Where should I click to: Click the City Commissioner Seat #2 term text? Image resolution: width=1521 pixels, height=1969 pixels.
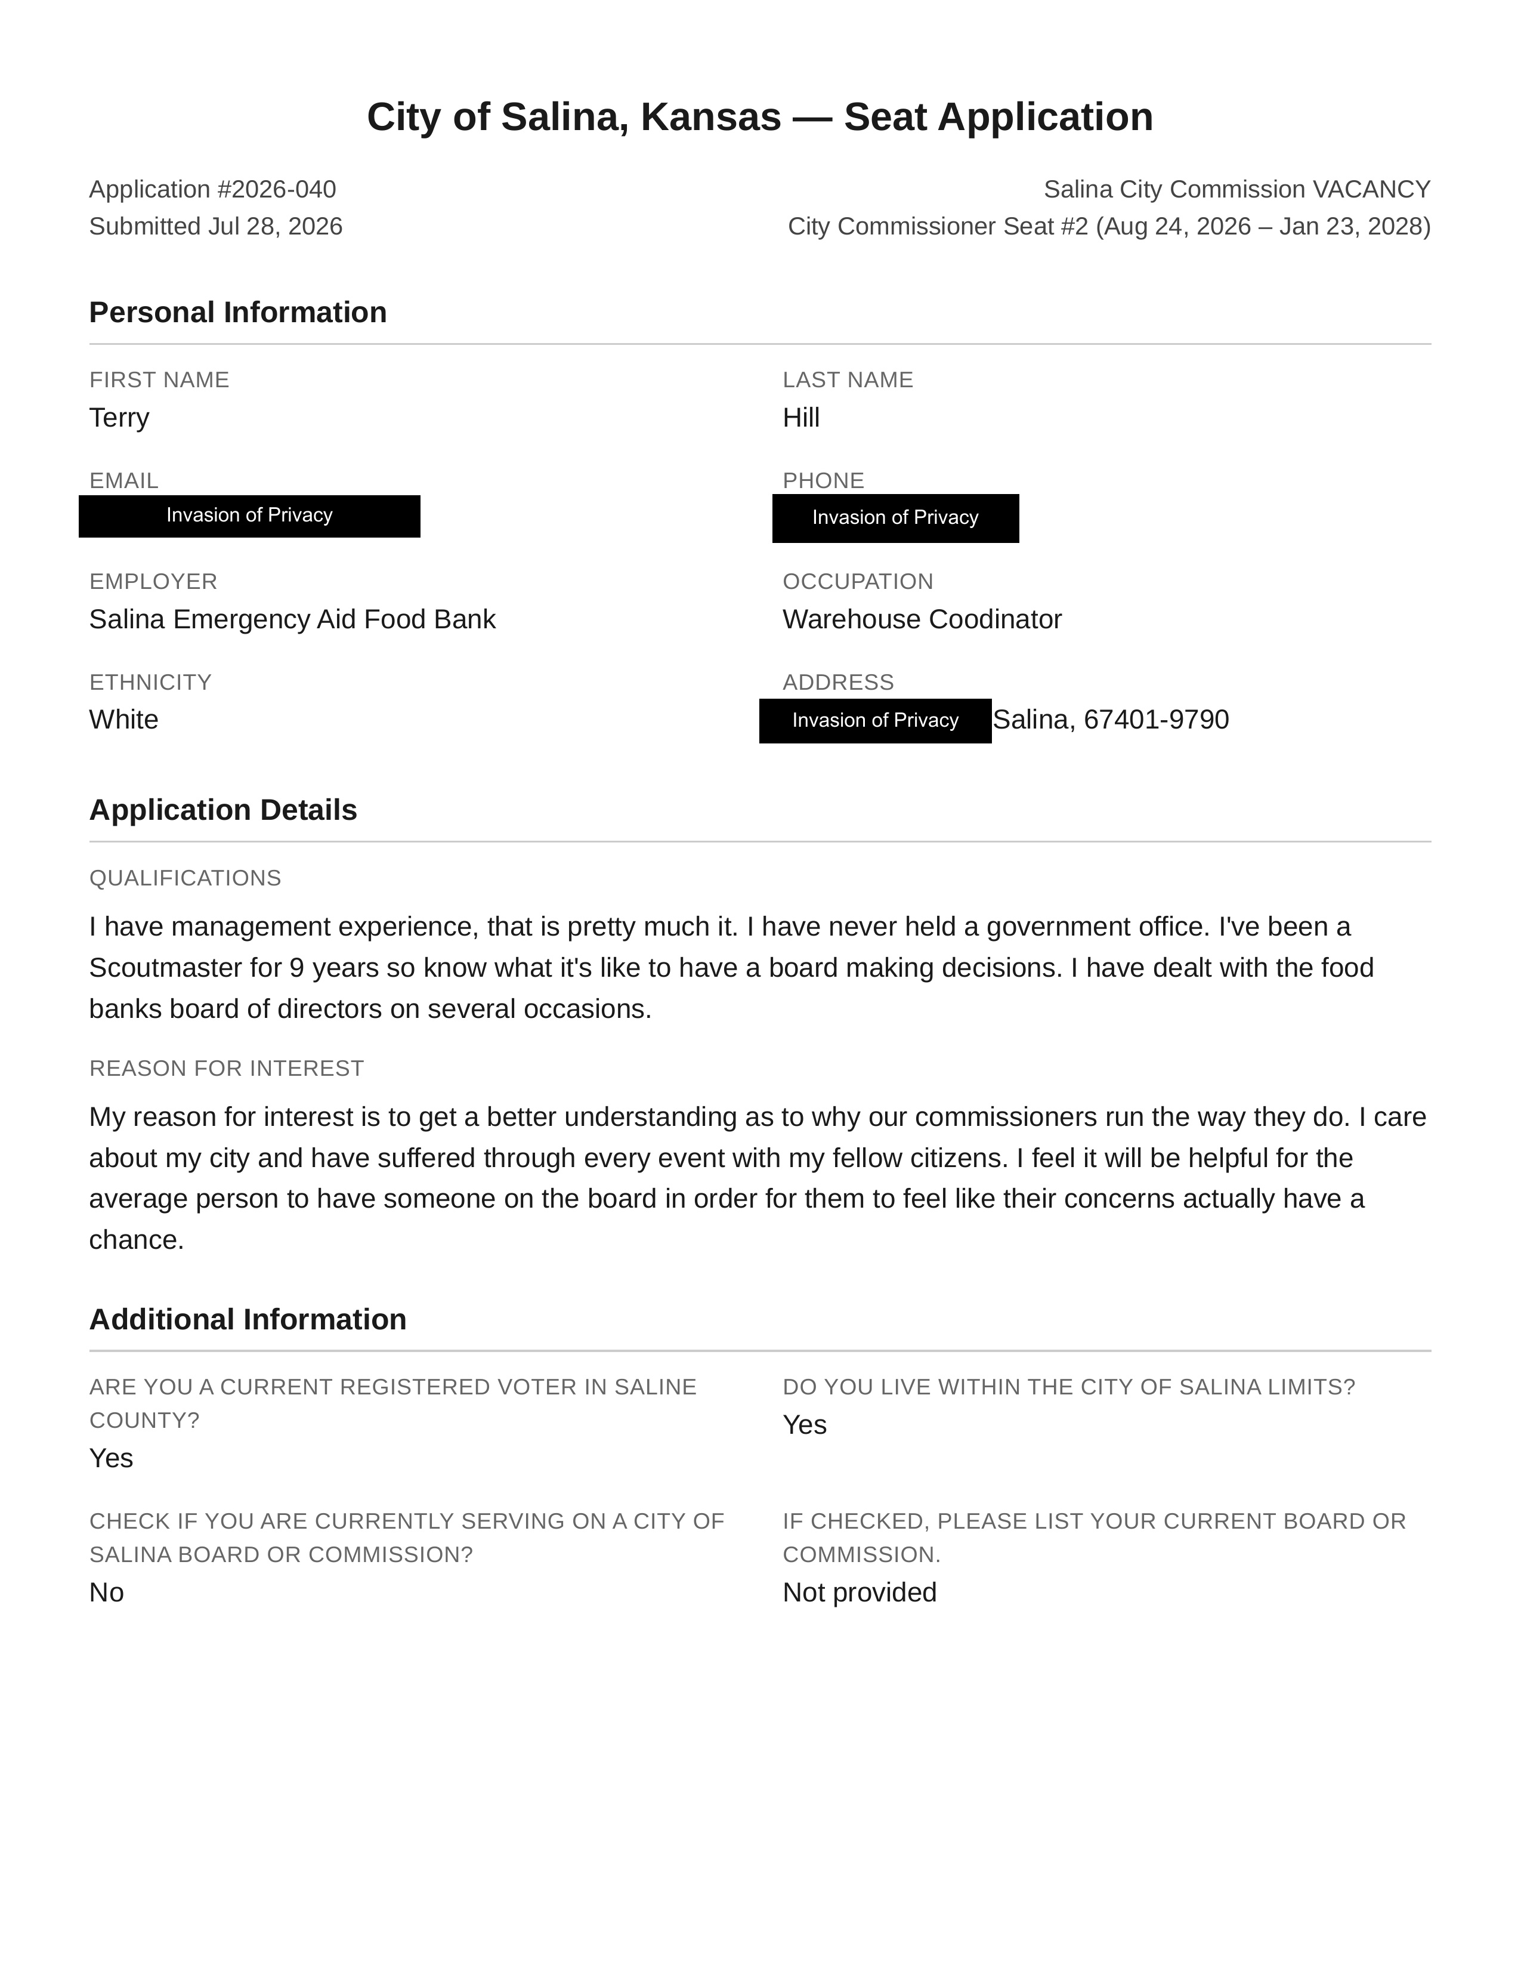[1109, 226]
